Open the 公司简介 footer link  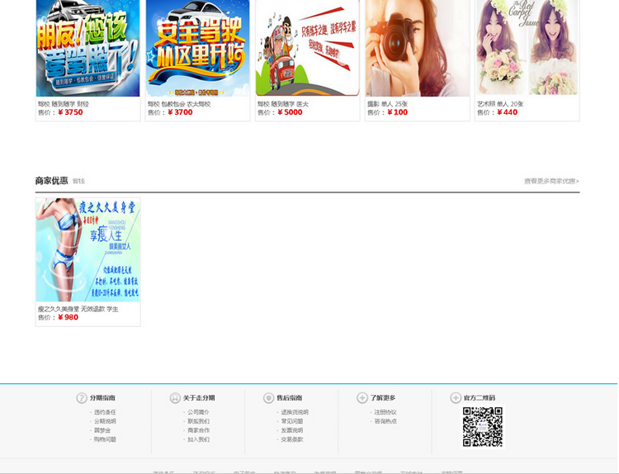tap(199, 412)
